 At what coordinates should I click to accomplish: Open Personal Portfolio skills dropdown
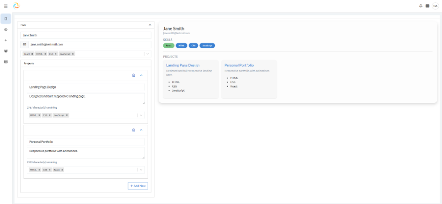point(141,170)
